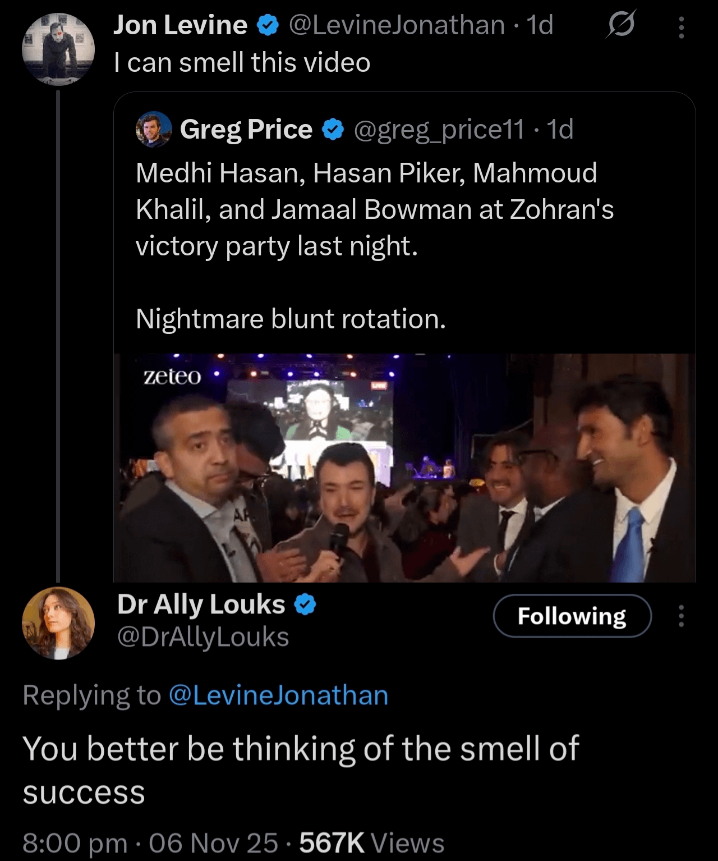Open more options beside the Following button
This screenshot has height=861, width=718.
(x=681, y=616)
